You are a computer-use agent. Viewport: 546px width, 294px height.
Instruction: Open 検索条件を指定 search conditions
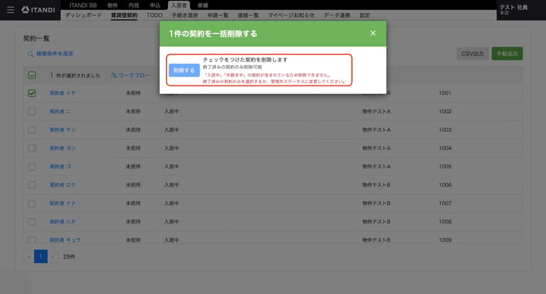(55, 54)
